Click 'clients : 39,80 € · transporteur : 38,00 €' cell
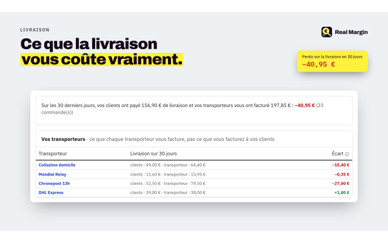This screenshot has height=243, width=388. pyautogui.click(x=168, y=193)
